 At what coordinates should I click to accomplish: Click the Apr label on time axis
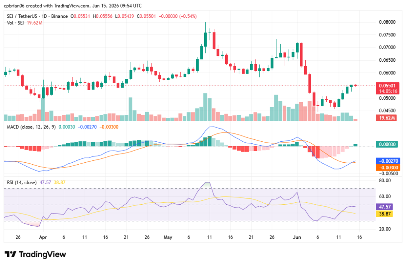point(43,237)
